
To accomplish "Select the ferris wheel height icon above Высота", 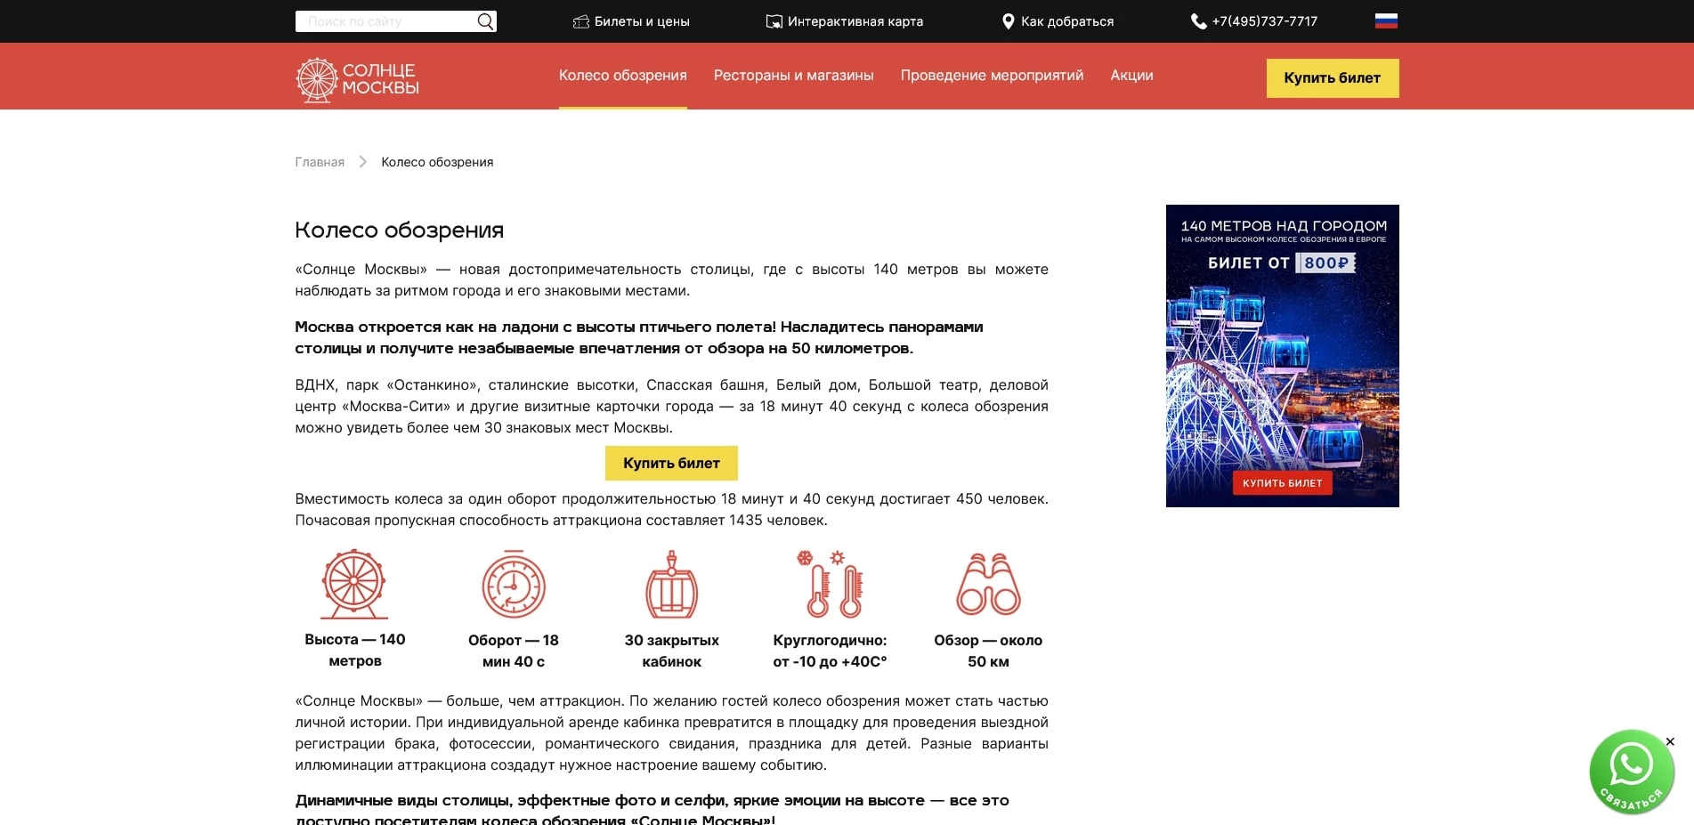I will 353,583.
